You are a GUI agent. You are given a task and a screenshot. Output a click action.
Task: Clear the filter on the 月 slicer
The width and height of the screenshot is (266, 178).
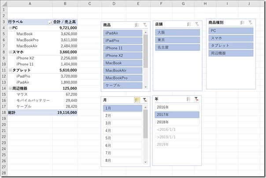(145, 100)
